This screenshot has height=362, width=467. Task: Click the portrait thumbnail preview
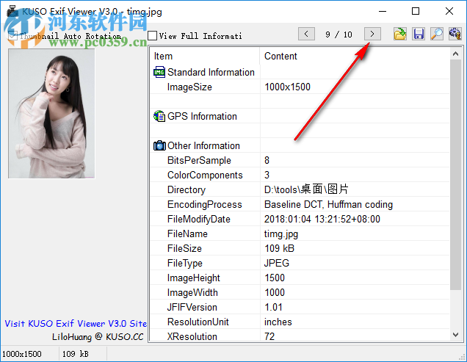pos(51,114)
